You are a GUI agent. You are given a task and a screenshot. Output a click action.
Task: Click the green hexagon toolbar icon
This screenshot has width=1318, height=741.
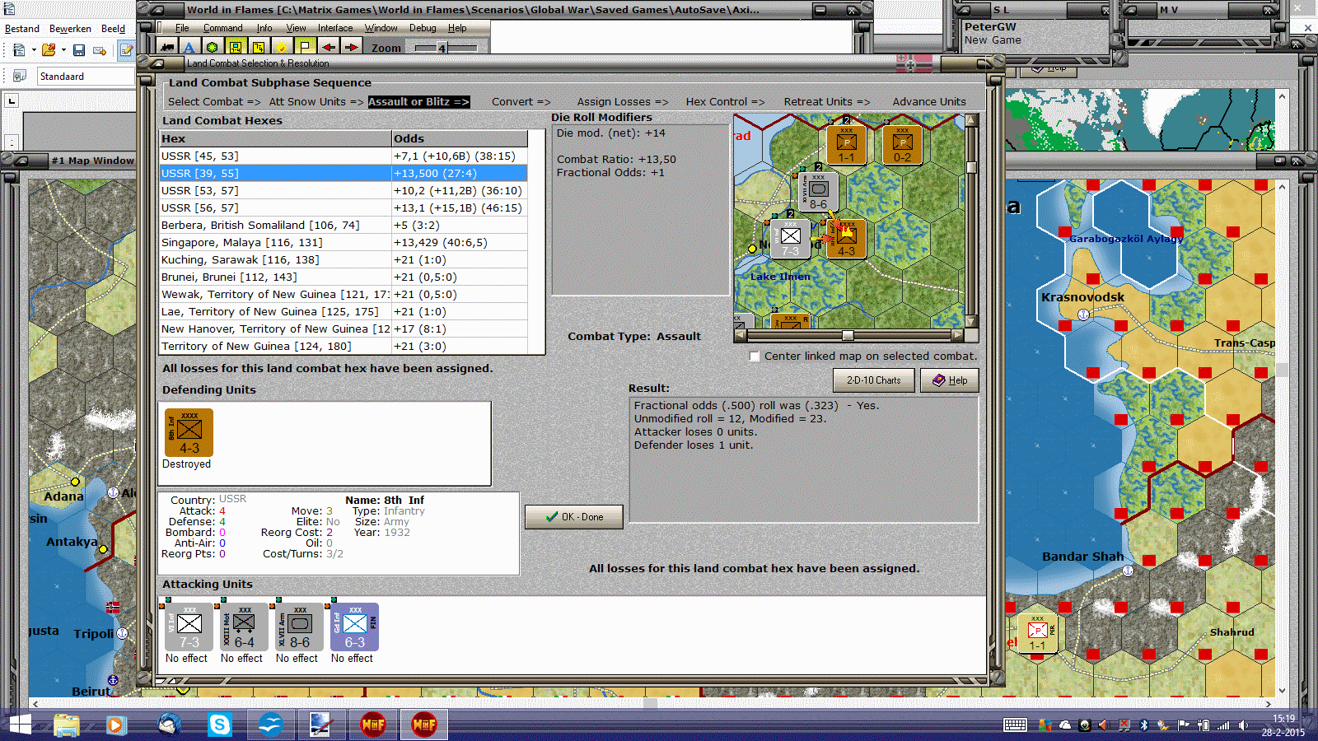(x=213, y=48)
